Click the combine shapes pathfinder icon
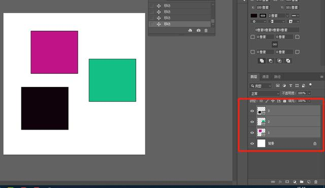This screenshot has height=188, width=325. (x=262, y=61)
